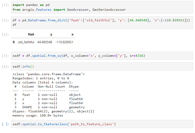
Task: Select the empty [ ] prompt of last cell
Action: 5,124
